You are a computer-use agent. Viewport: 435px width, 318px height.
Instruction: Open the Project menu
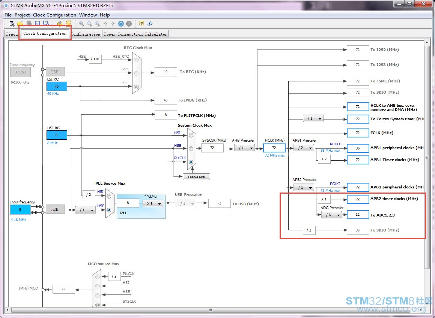tap(22, 15)
